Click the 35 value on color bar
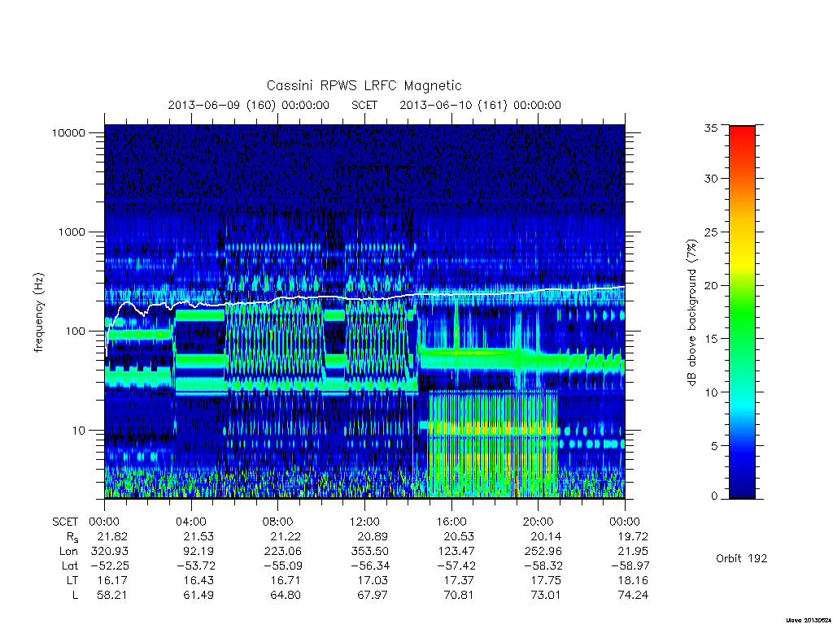Screen dimensions: 833x624 click(710, 128)
